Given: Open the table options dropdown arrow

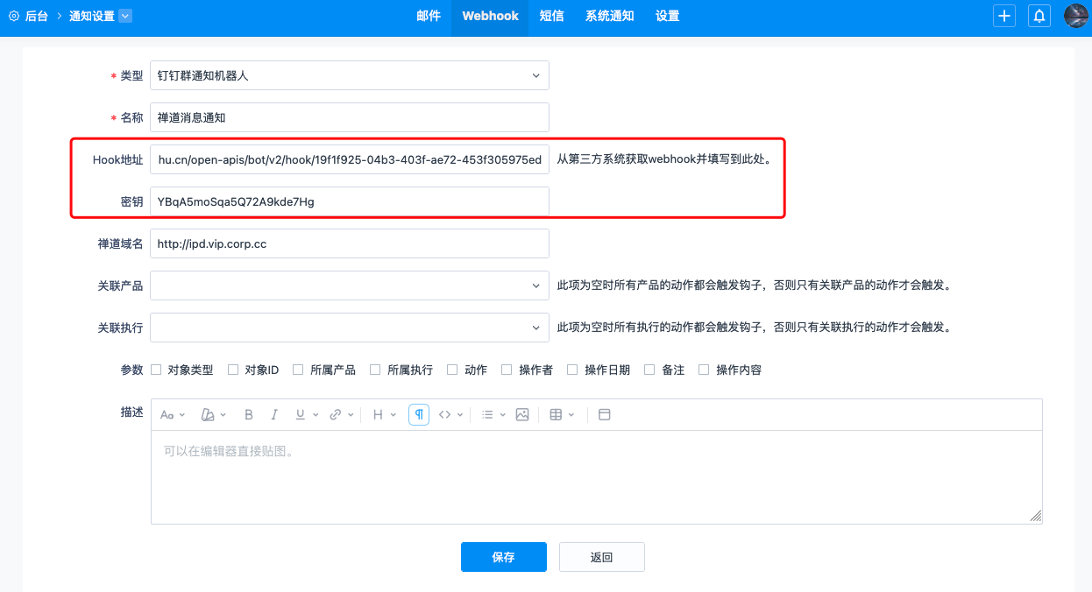Looking at the screenshot, I should 571,415.
